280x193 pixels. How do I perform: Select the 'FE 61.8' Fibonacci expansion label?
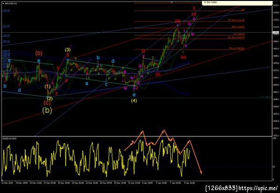click(237, 48)
